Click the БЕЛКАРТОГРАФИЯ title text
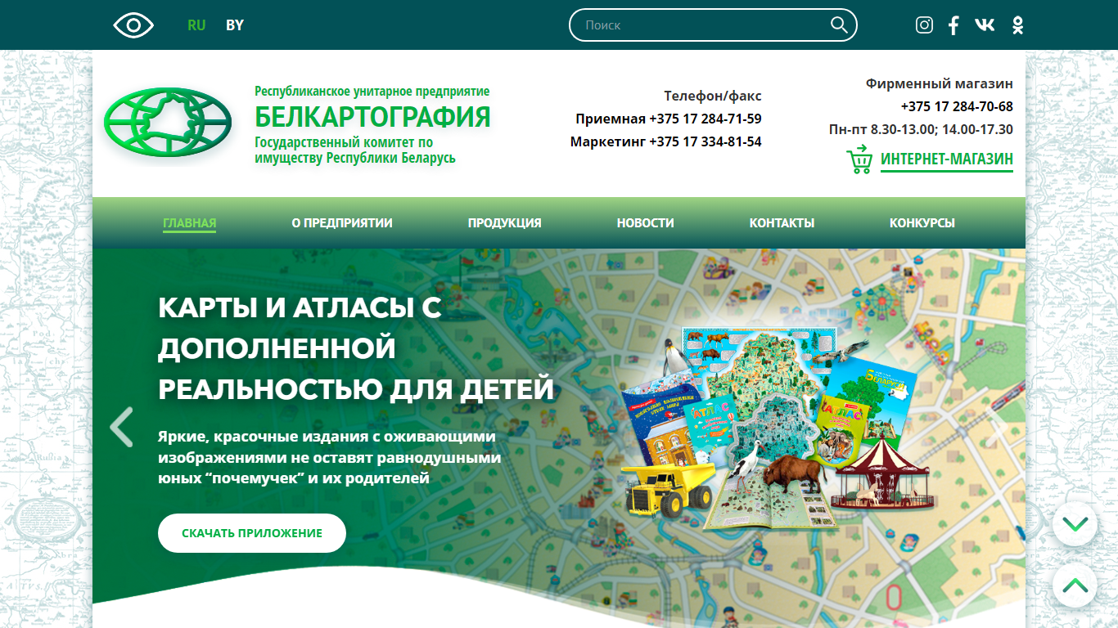Image resolution: width=1118 pixels, height=628 pixels. click(372, 117)
